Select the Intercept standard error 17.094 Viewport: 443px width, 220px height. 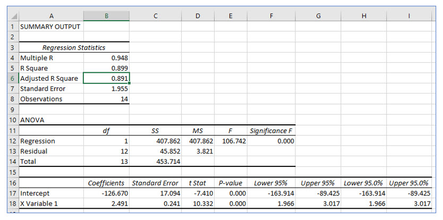156,193
